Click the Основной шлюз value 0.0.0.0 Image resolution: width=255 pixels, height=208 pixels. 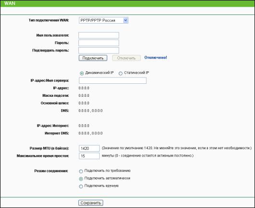(x=84, y=103)
